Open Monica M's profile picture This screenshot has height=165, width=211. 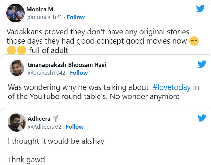tap(15, 13)
